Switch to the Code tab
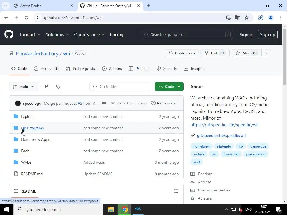 pyautogui.click(x=19, y=69)
